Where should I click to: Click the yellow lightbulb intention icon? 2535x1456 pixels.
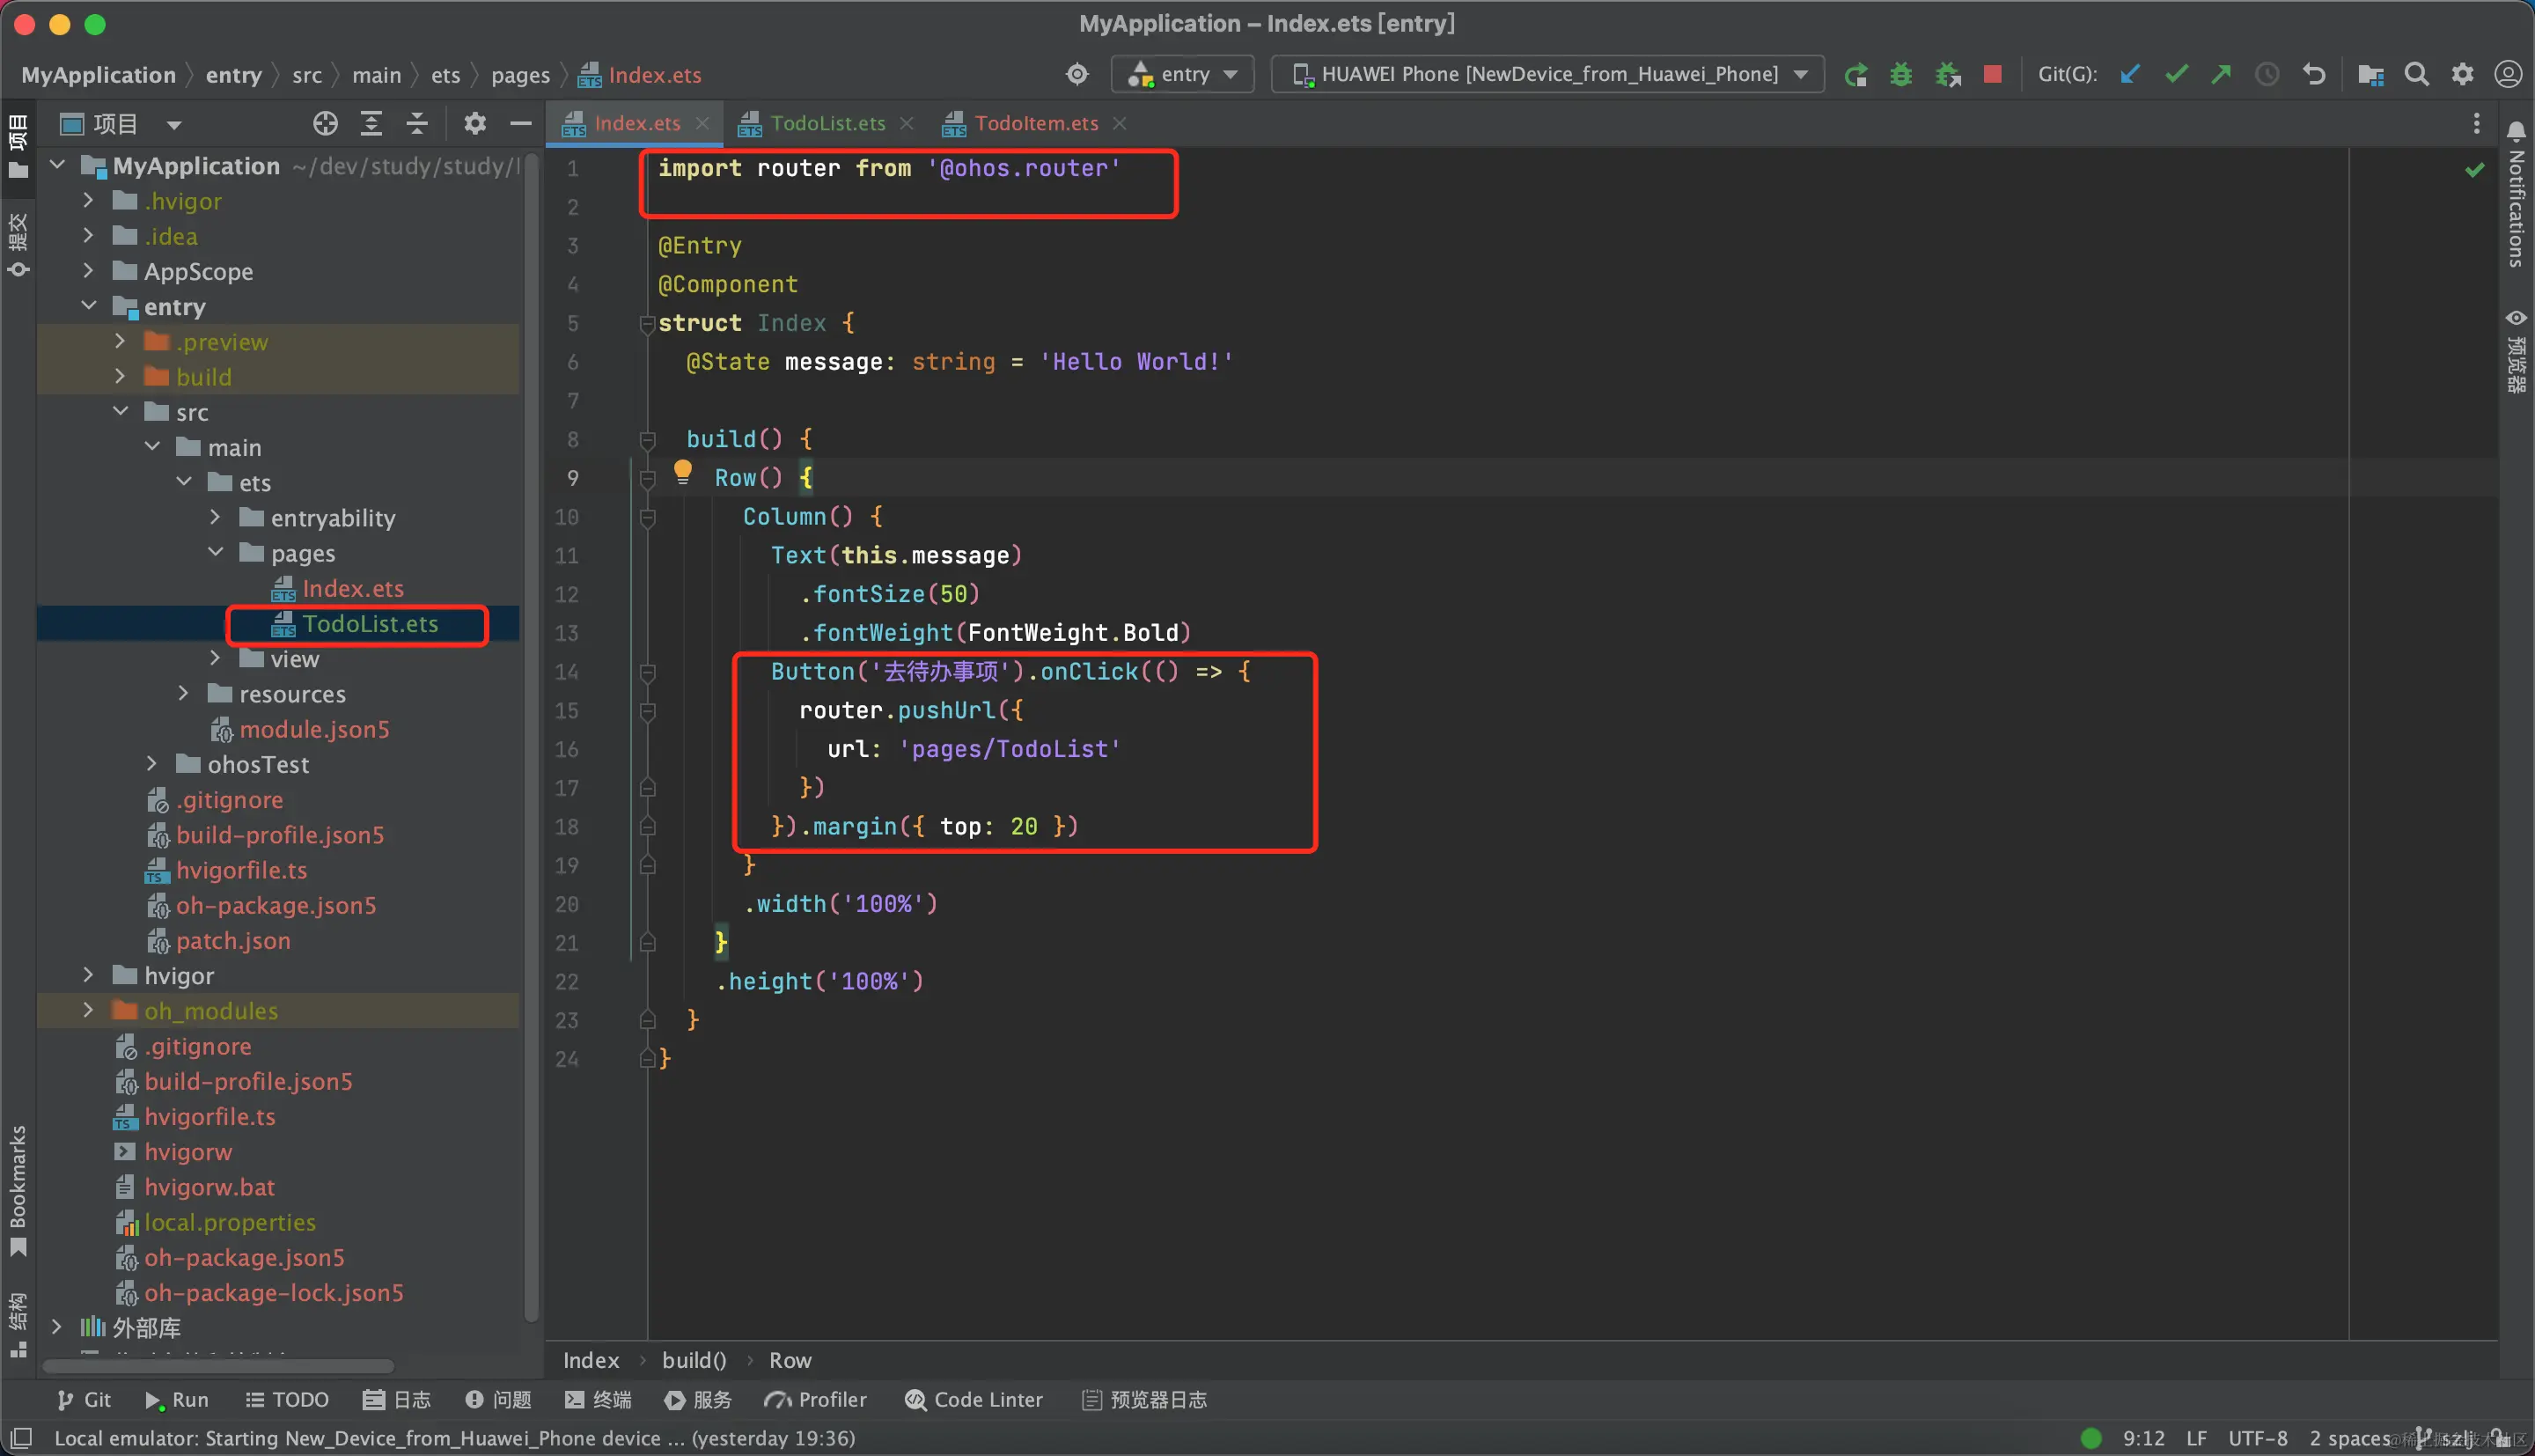click(683, 471)
